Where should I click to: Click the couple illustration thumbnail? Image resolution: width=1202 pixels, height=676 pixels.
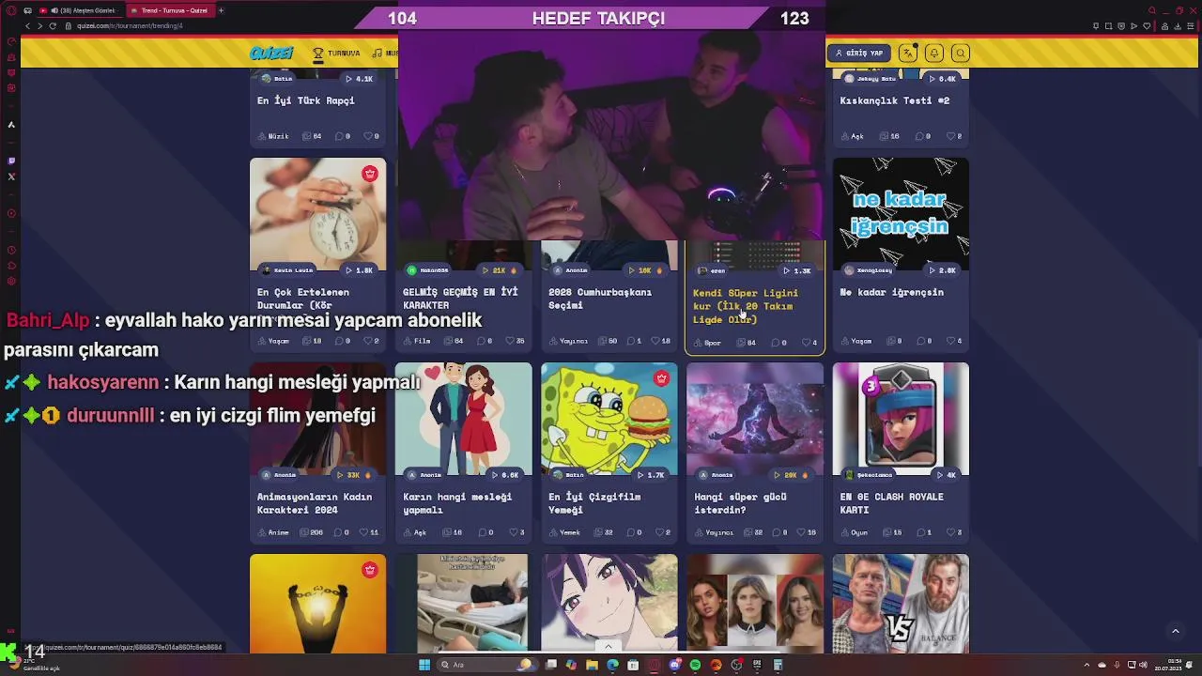tap(463, 419)
